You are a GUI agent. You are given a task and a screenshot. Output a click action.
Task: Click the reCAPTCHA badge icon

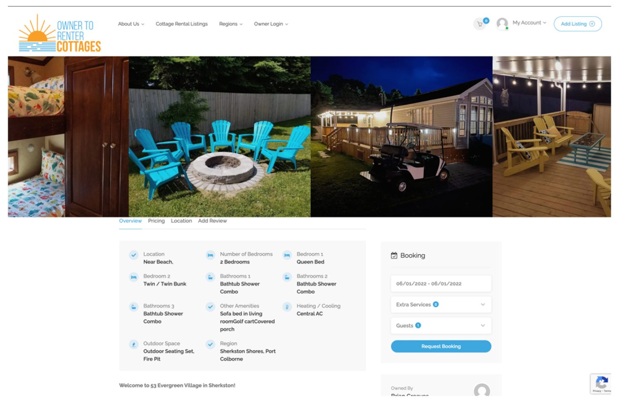(602, 383)
